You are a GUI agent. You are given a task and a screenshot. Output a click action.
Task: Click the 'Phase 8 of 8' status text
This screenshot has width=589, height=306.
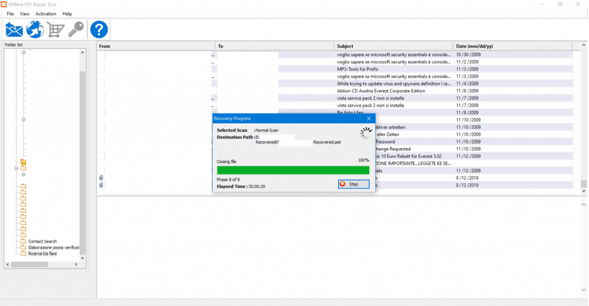point(228,180)
